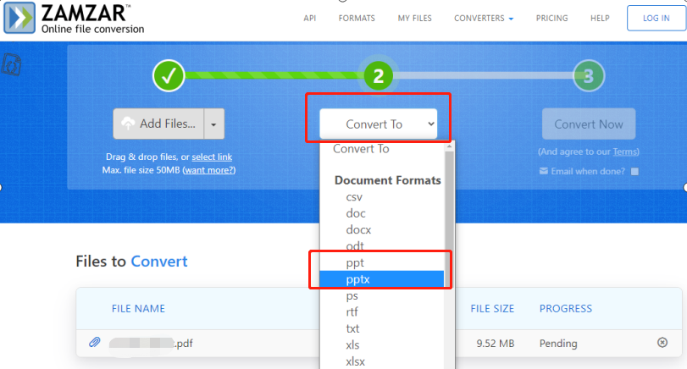The width and height of the screenshot is (687, 369).
Task: Click the Zamzar logo icon
Action: point(19,18)
